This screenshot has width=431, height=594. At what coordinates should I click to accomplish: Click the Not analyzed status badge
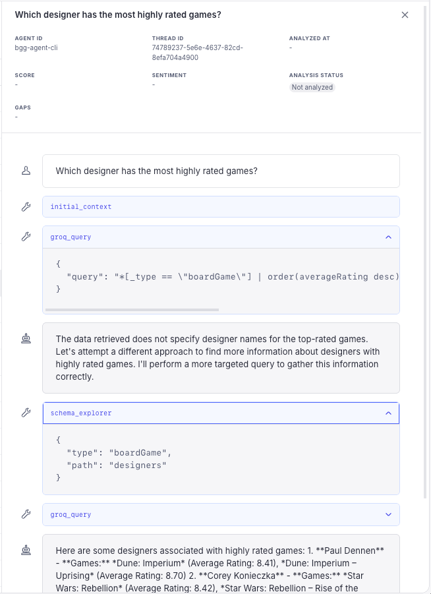[312, 87]
